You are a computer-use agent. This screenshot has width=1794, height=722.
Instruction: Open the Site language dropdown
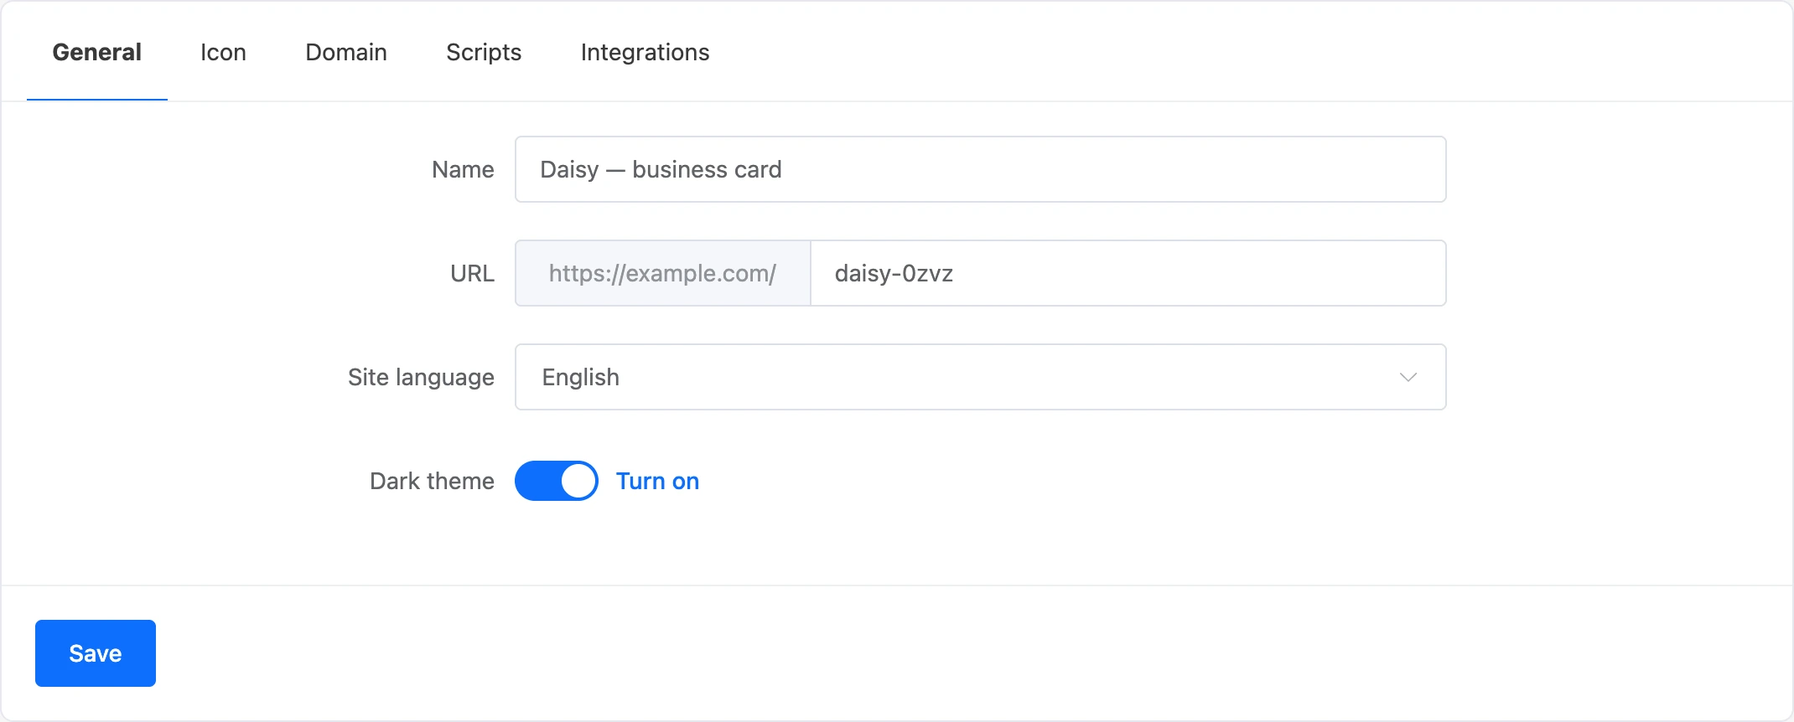tap(980, 377)
